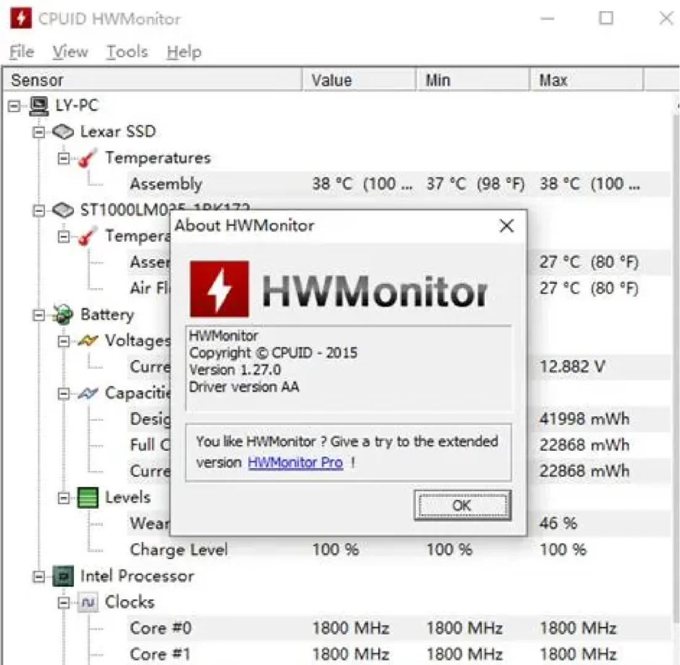Screen dimensions: 680x665
Task: Open the View menu
Action: point(70,52)
